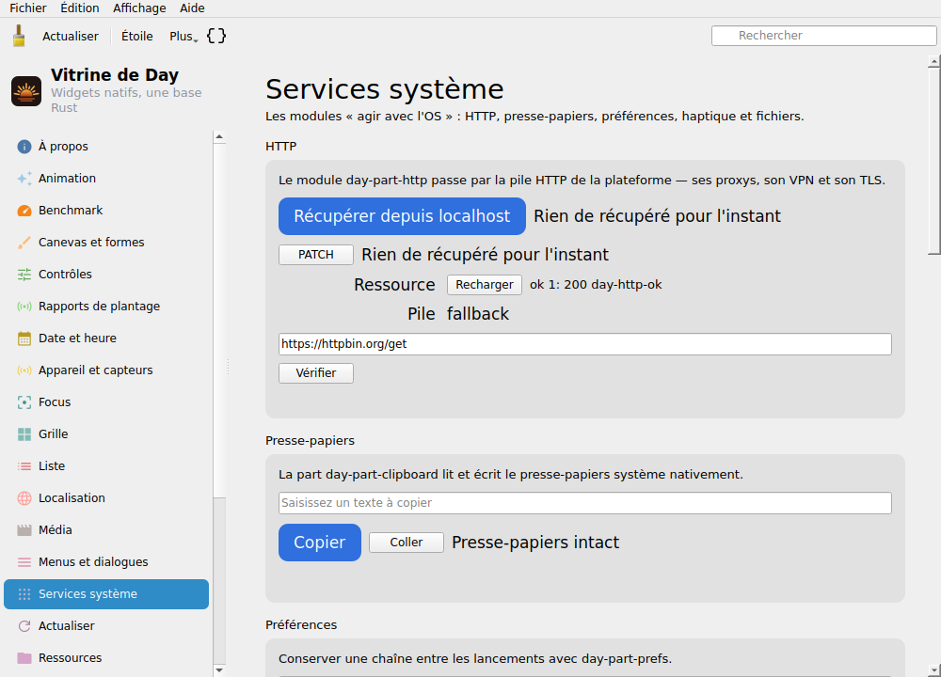Screen dimensions: 941x677
Task: Click the 'fallback' Pile value
Action: 478,314
